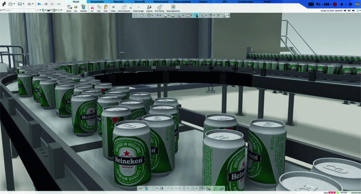Expand the Unlock component dropdown arrow

[130, 8]
